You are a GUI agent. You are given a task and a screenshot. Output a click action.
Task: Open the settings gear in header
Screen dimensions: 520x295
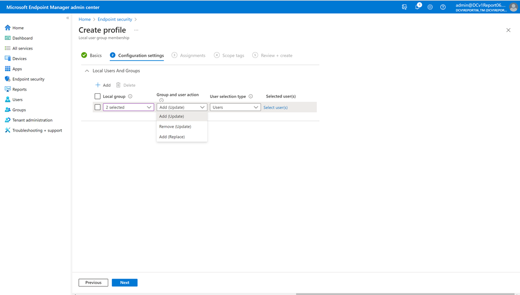point(430,7)
